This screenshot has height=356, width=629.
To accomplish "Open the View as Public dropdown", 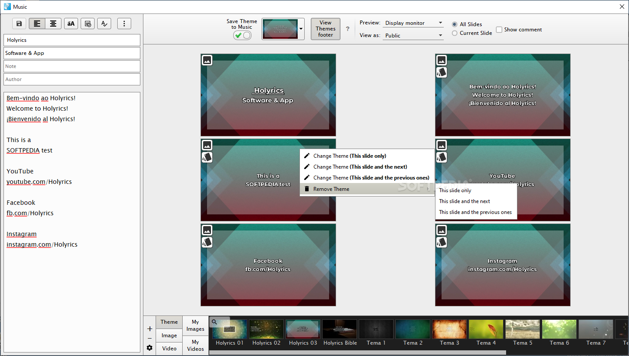I will point(413,36).
